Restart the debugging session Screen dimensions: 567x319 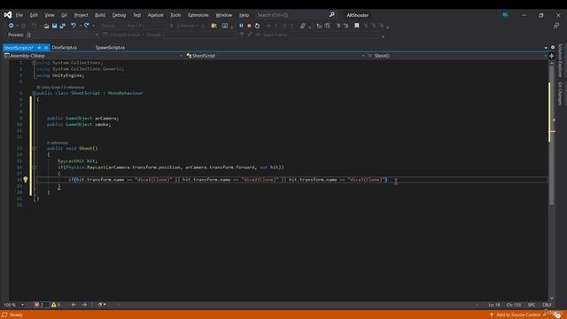(x=257, y=26)
